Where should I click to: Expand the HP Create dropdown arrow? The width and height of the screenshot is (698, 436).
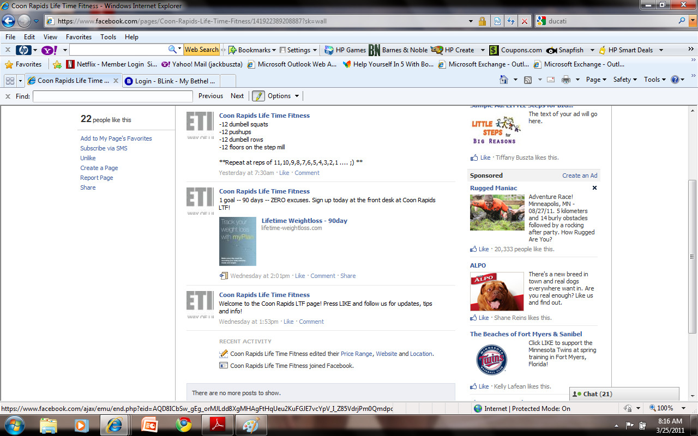click(483, 50)
